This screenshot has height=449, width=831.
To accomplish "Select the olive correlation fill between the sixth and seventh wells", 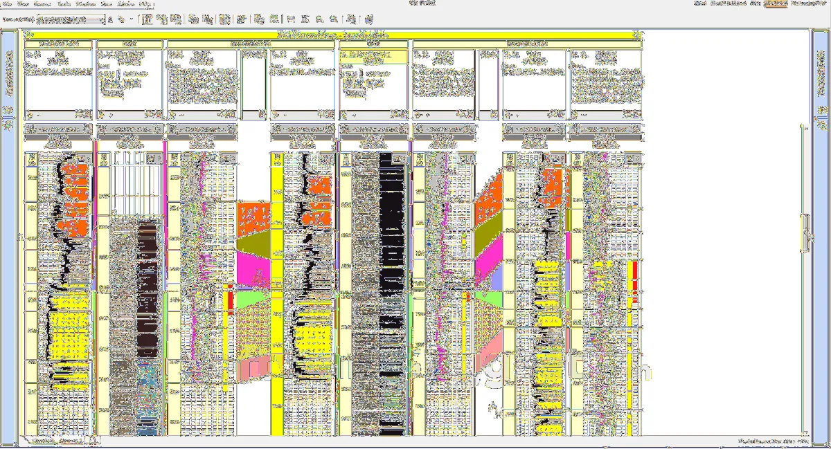I will 488,232.
